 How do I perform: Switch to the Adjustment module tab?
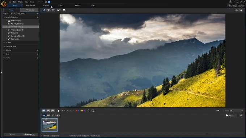(x=30, y=5)
